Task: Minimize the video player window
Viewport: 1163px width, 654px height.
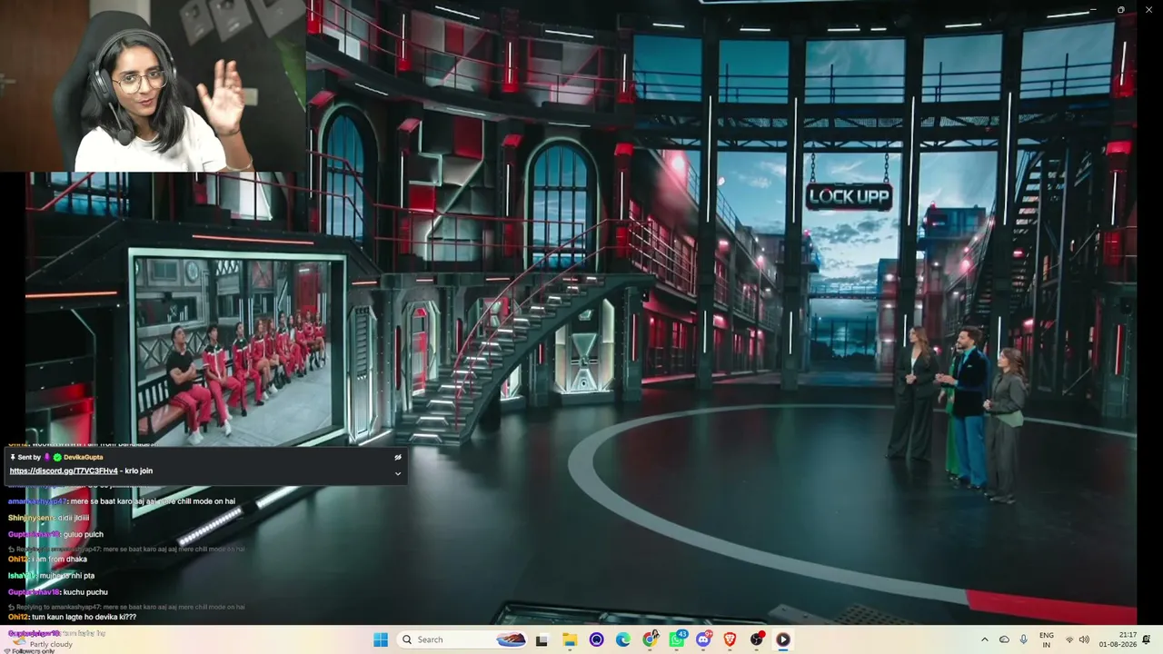Action: (x=1093, y=10)
